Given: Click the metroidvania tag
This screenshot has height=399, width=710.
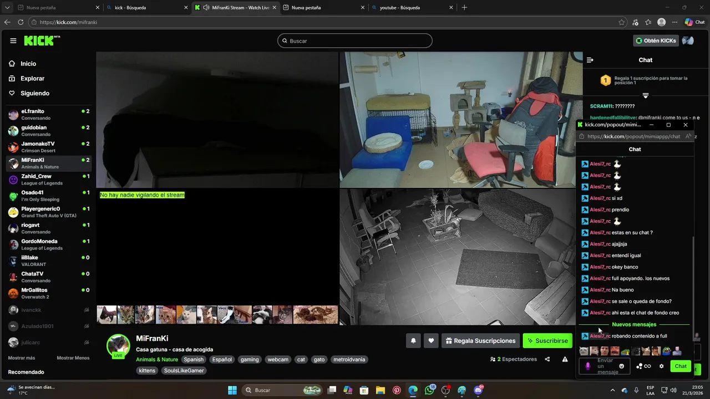Looking at the screenshot, I should (349, 360).
